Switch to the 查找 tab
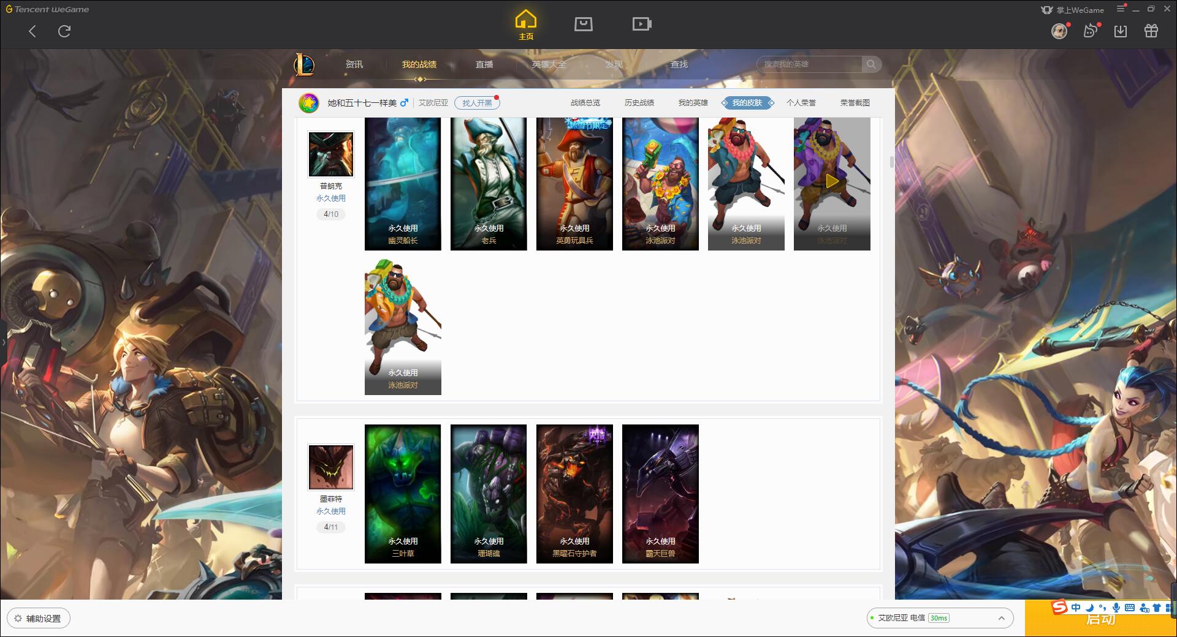 [679, 64]
